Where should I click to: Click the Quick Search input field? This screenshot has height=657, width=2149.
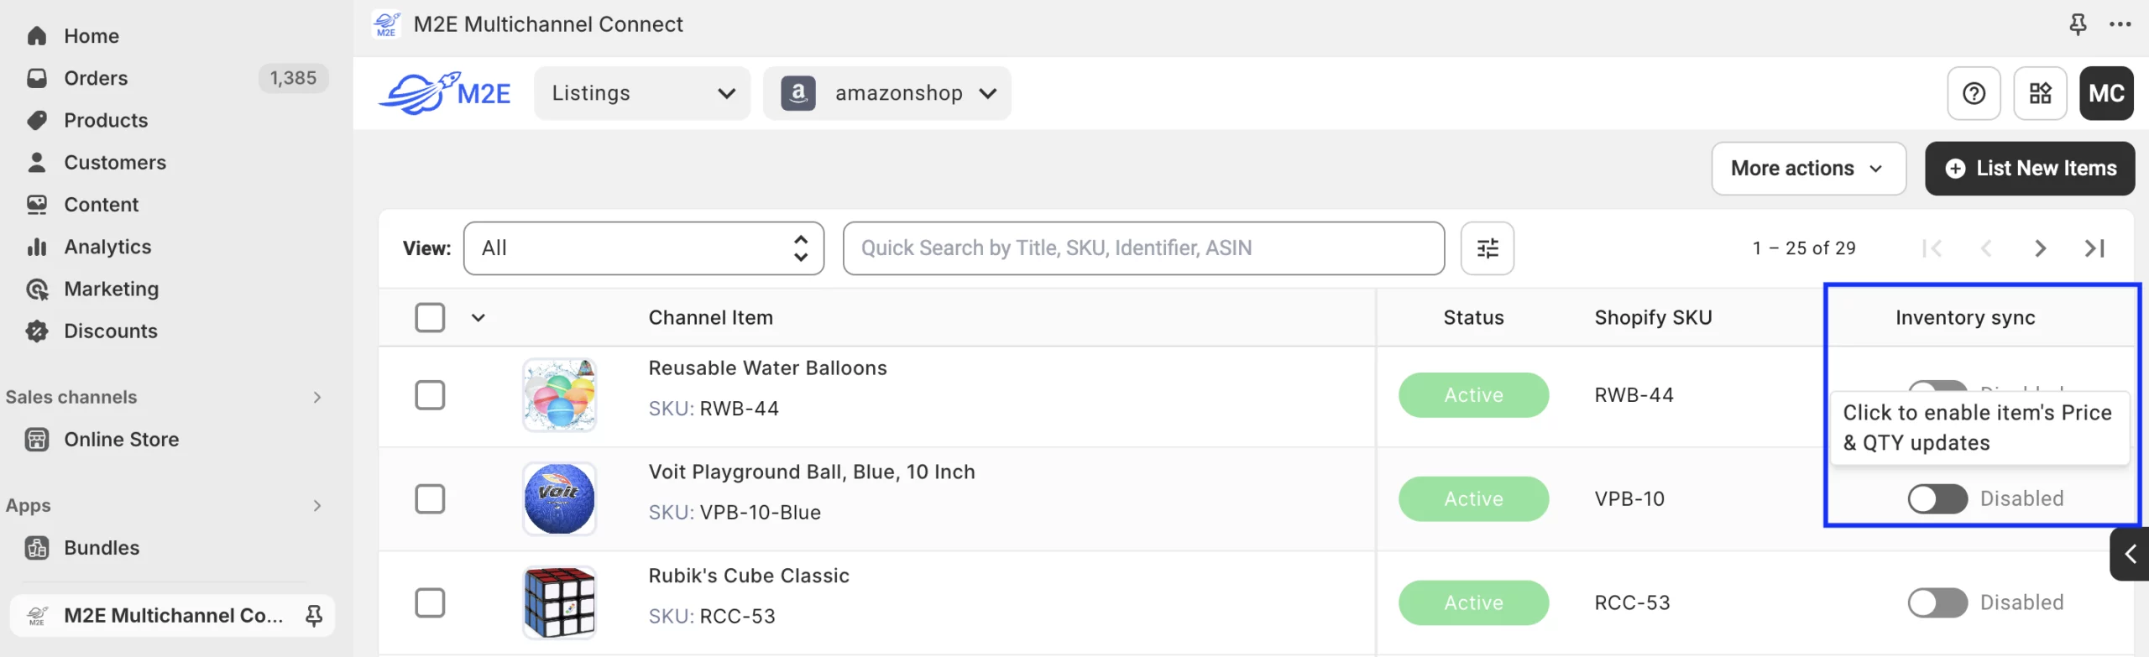(x=1143, y=248)
